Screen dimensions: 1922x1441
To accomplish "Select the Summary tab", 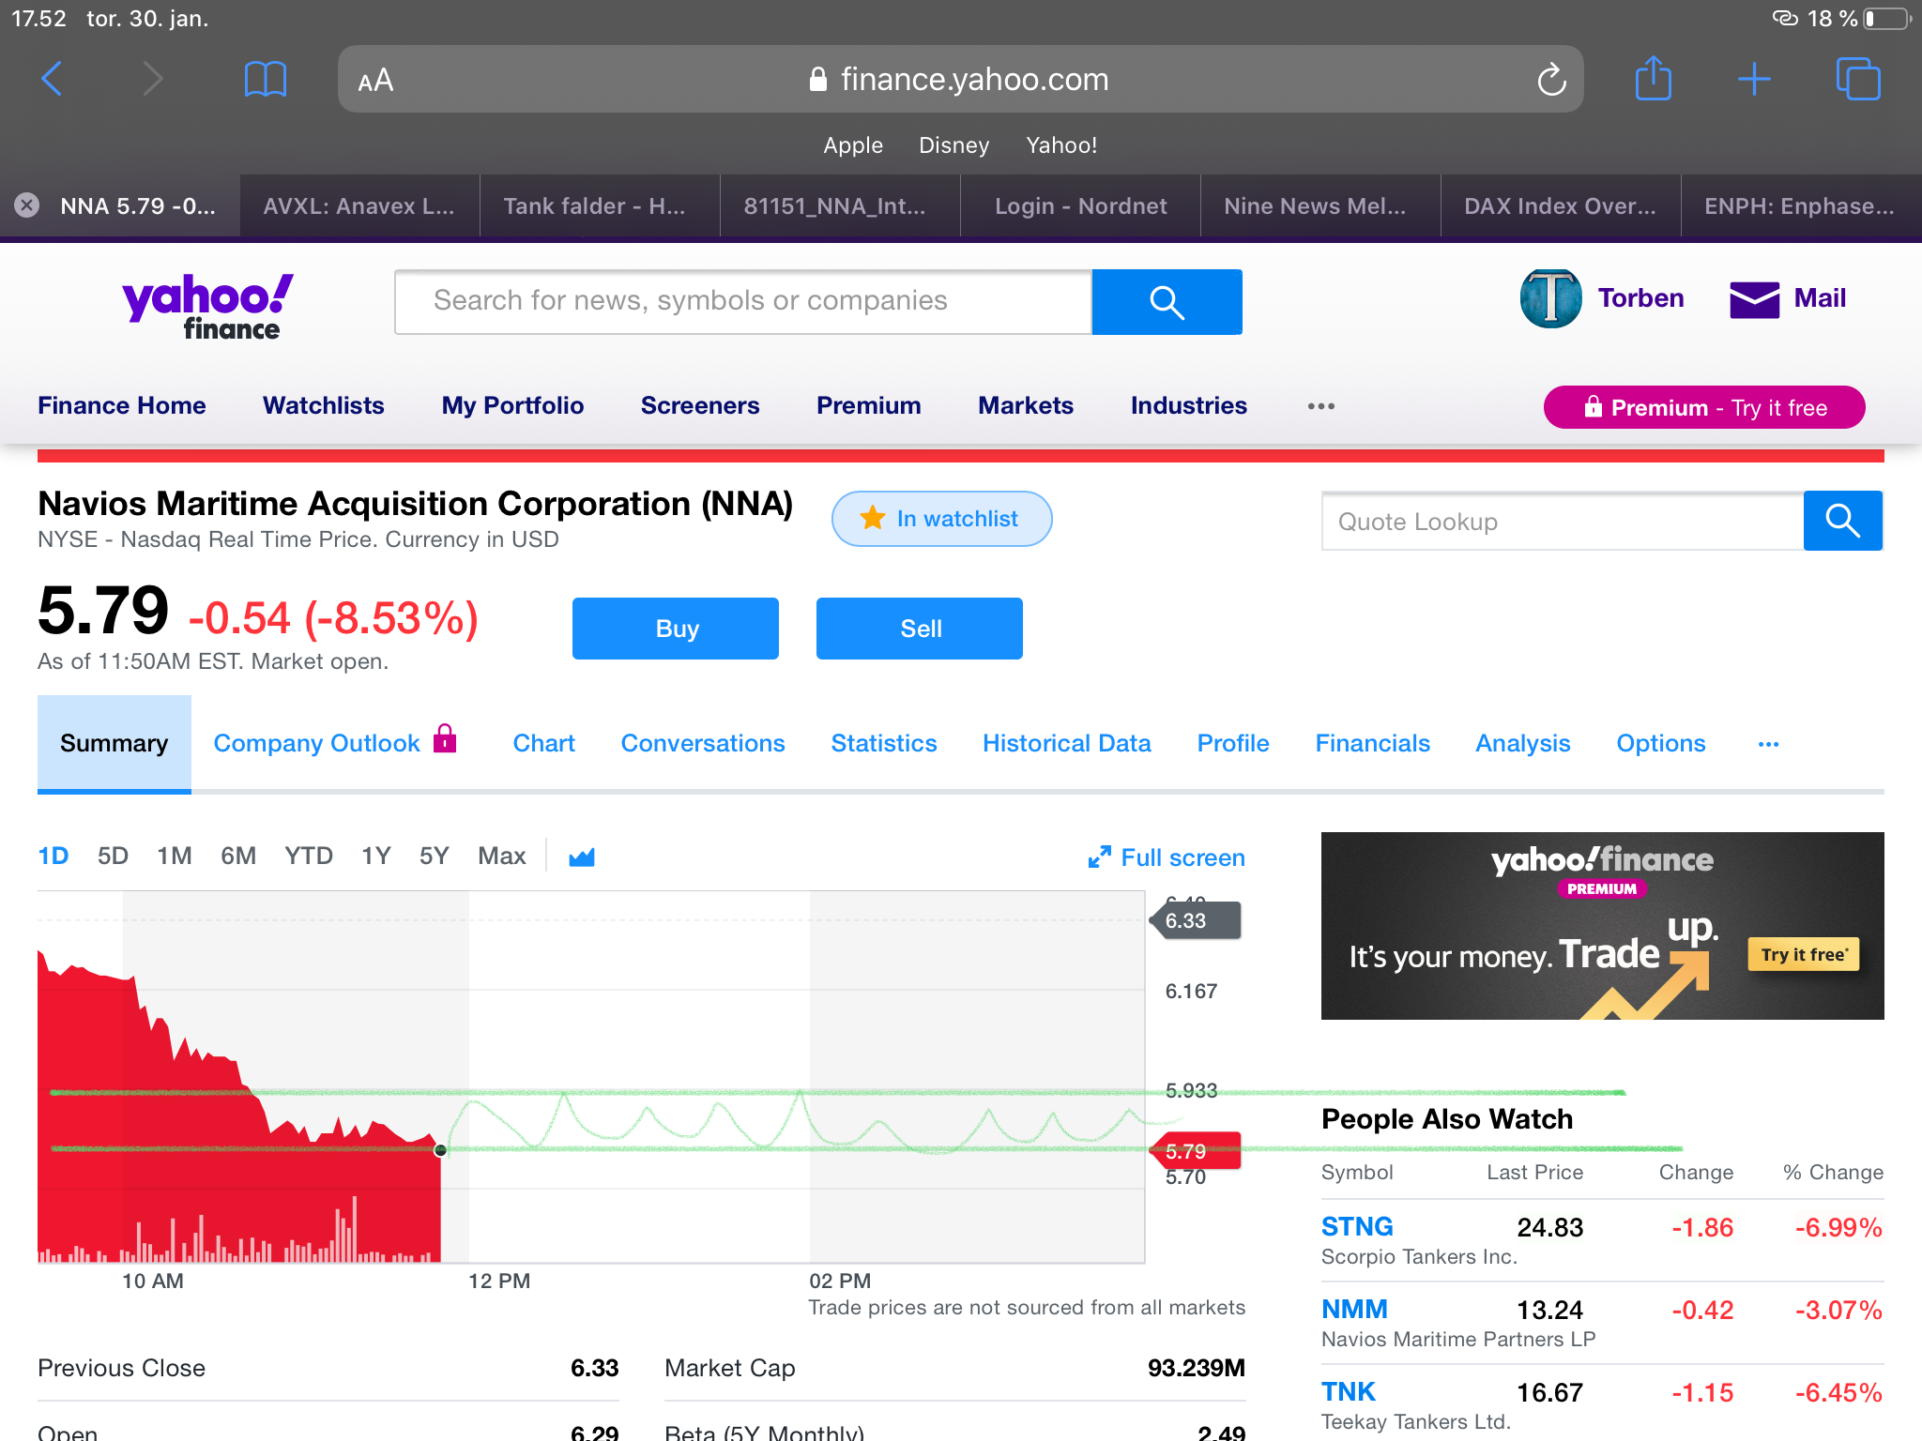I will [x=114, y=744].
